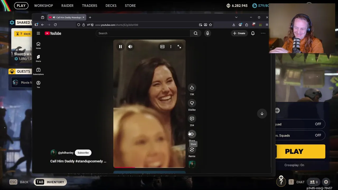
Task: Click the yellow PLAY button in game
Action: [300, 151]
